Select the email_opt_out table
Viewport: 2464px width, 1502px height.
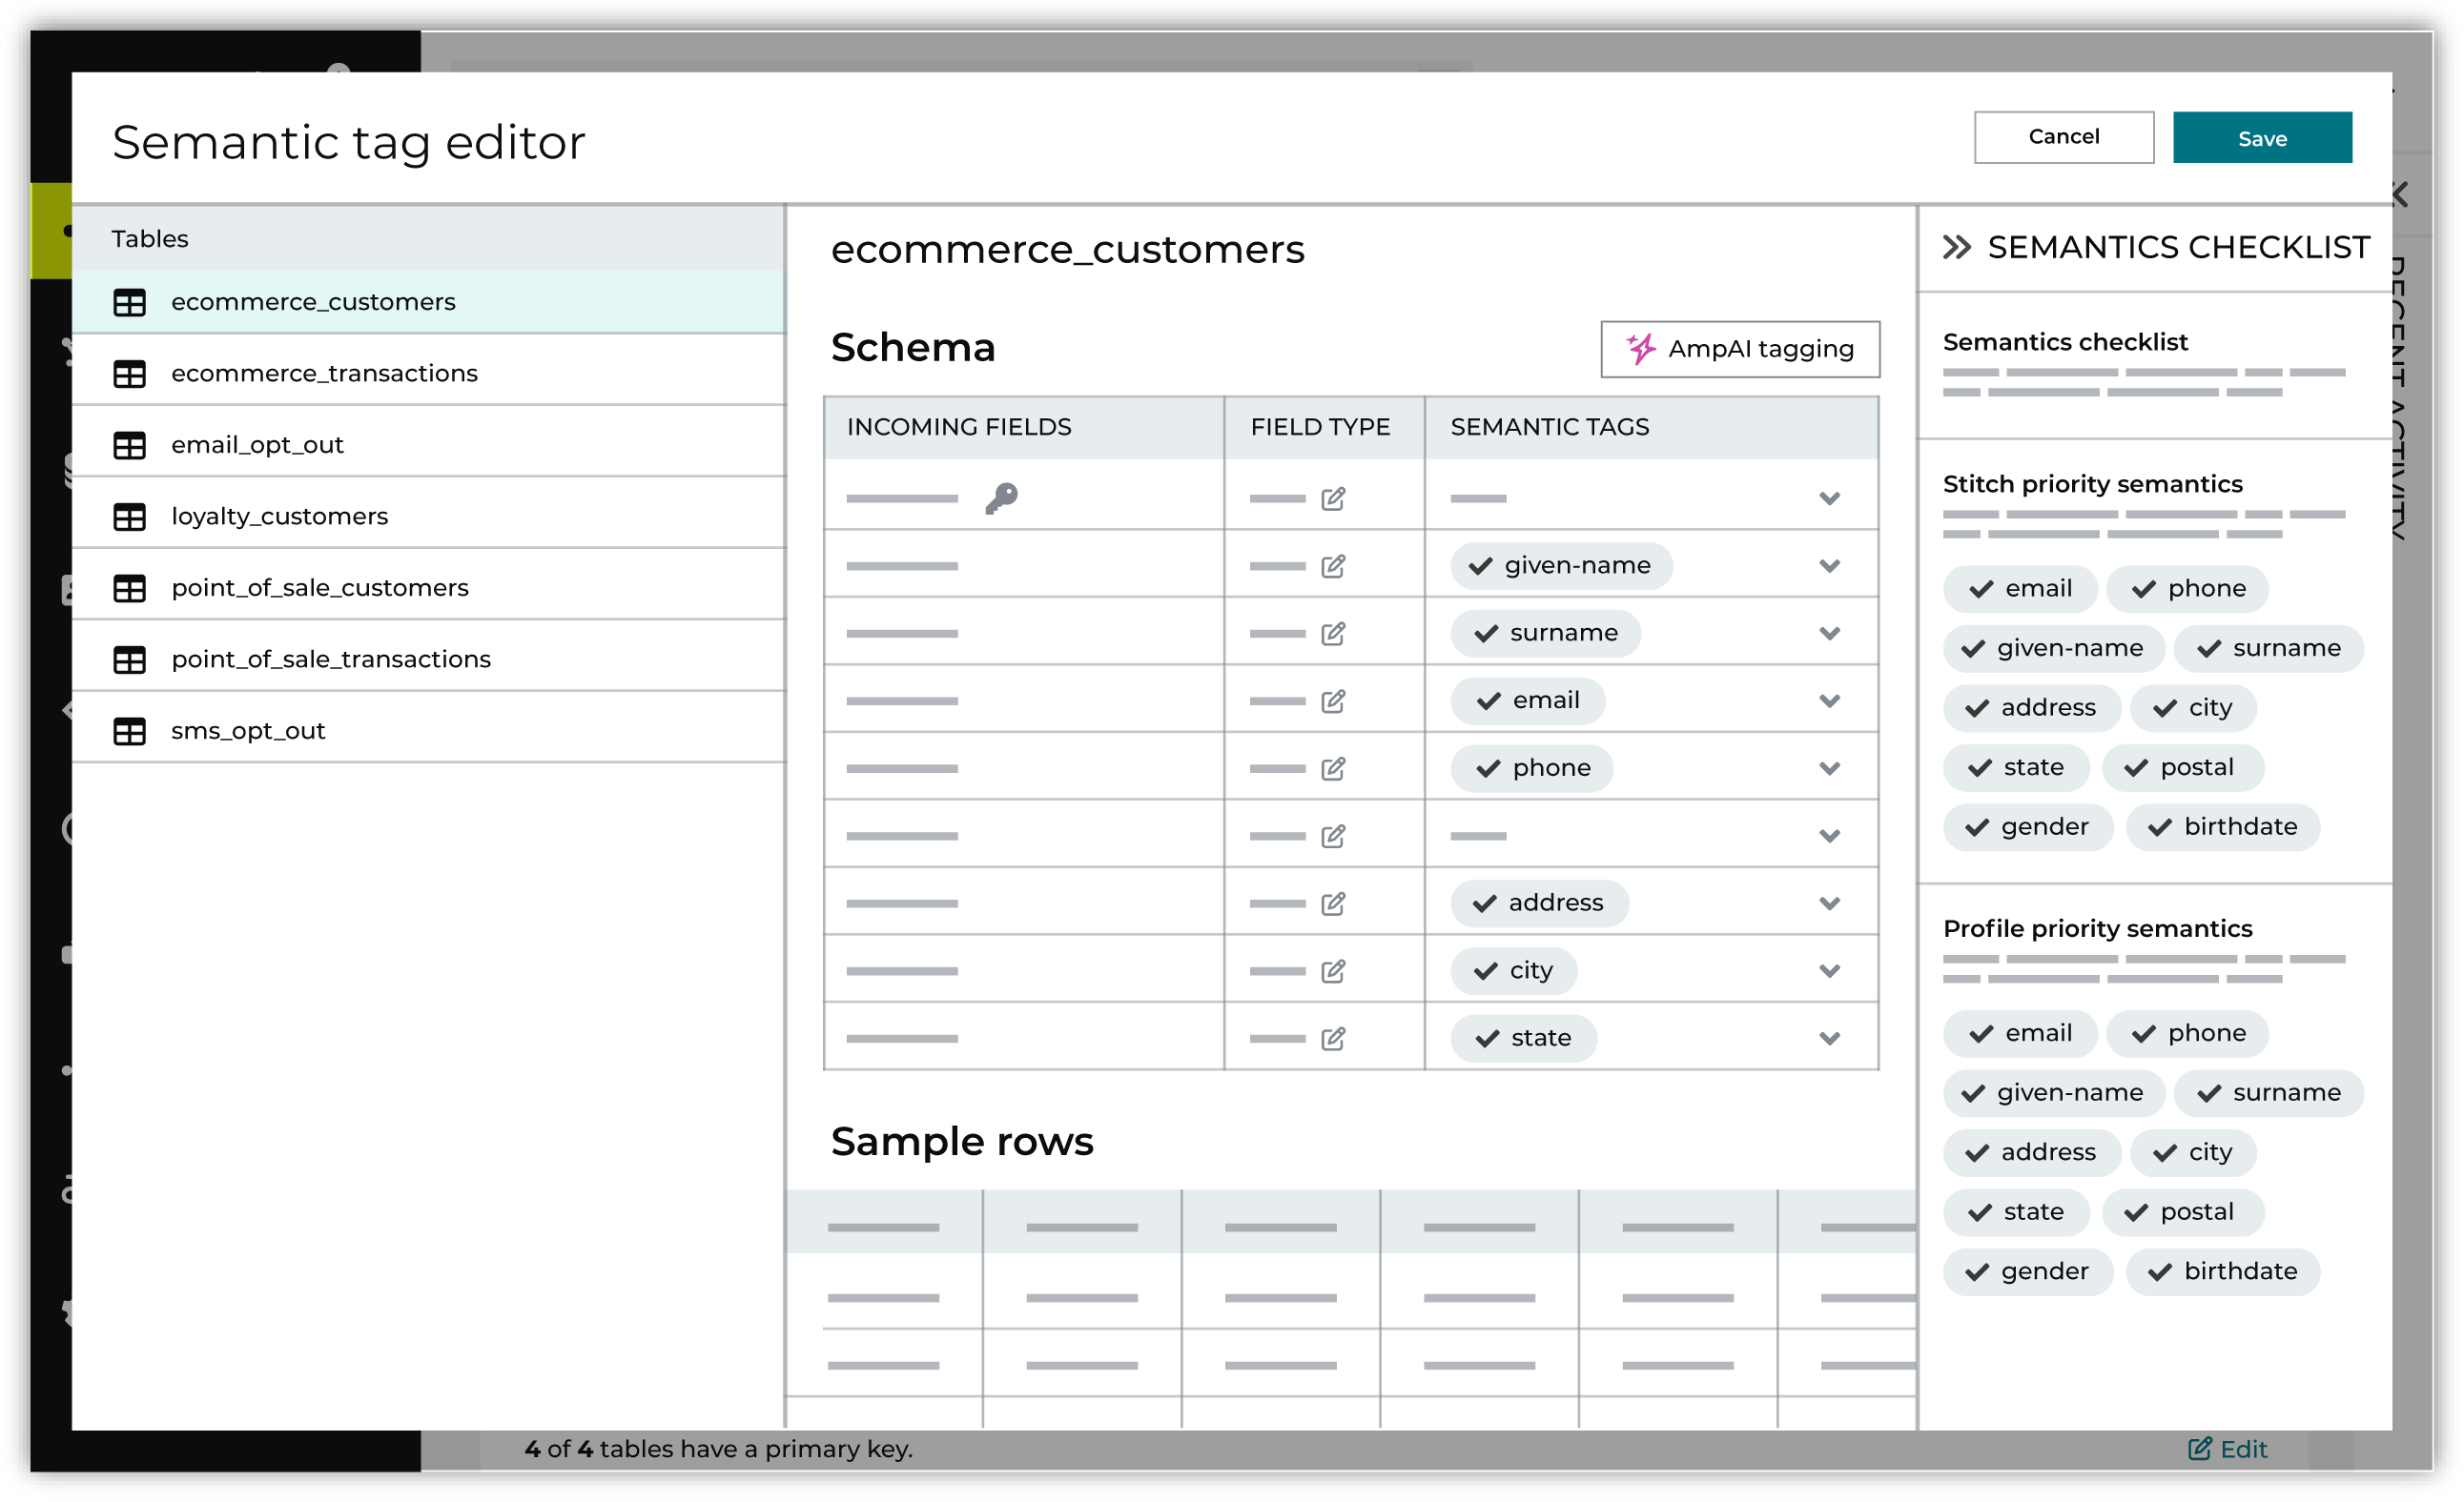(257, 444)
